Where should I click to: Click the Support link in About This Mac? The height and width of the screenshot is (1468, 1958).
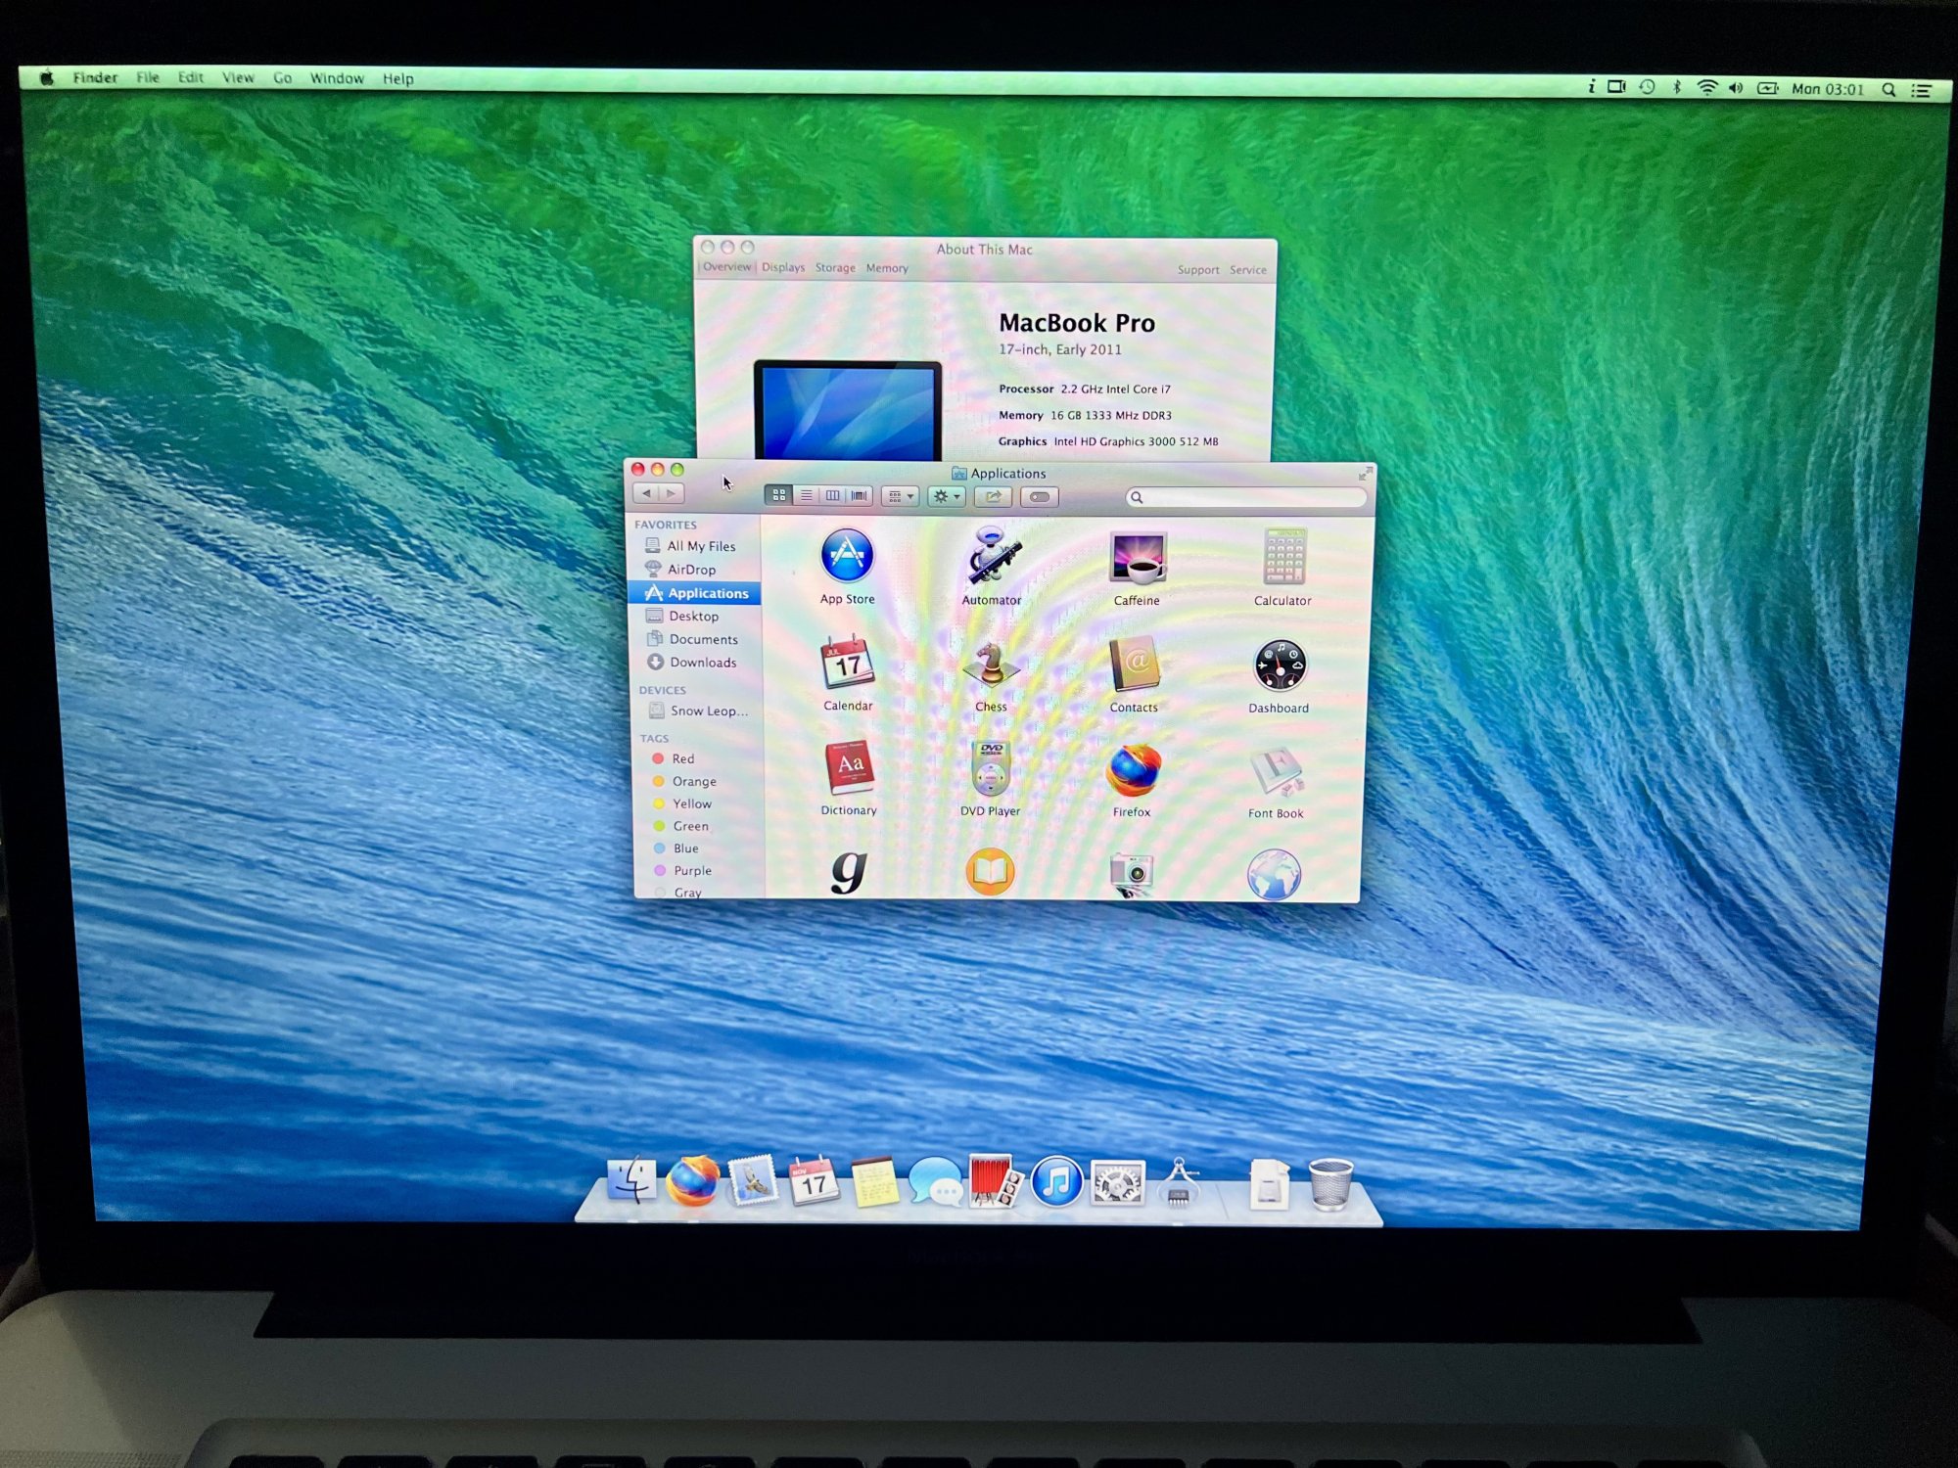click(1197, 270)
